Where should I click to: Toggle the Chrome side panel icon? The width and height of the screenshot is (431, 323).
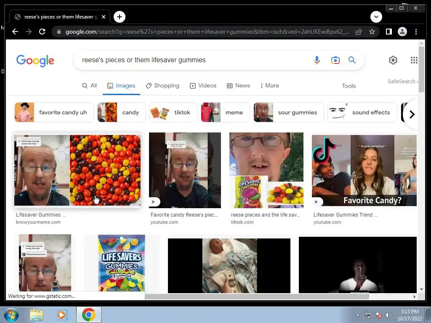pyautogui.click(x=388, y=32)
